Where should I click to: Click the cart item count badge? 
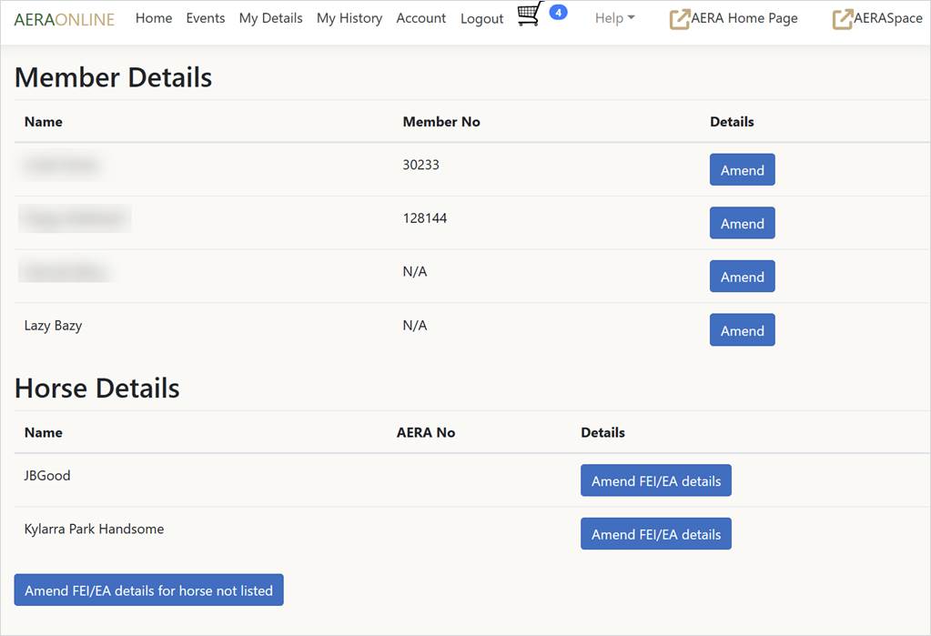point(558,13)
